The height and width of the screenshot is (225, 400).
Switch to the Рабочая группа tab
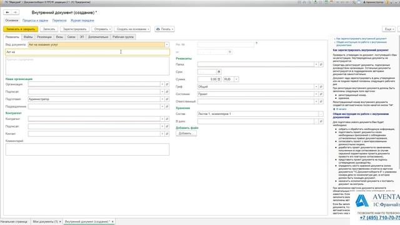click(123, 37)
